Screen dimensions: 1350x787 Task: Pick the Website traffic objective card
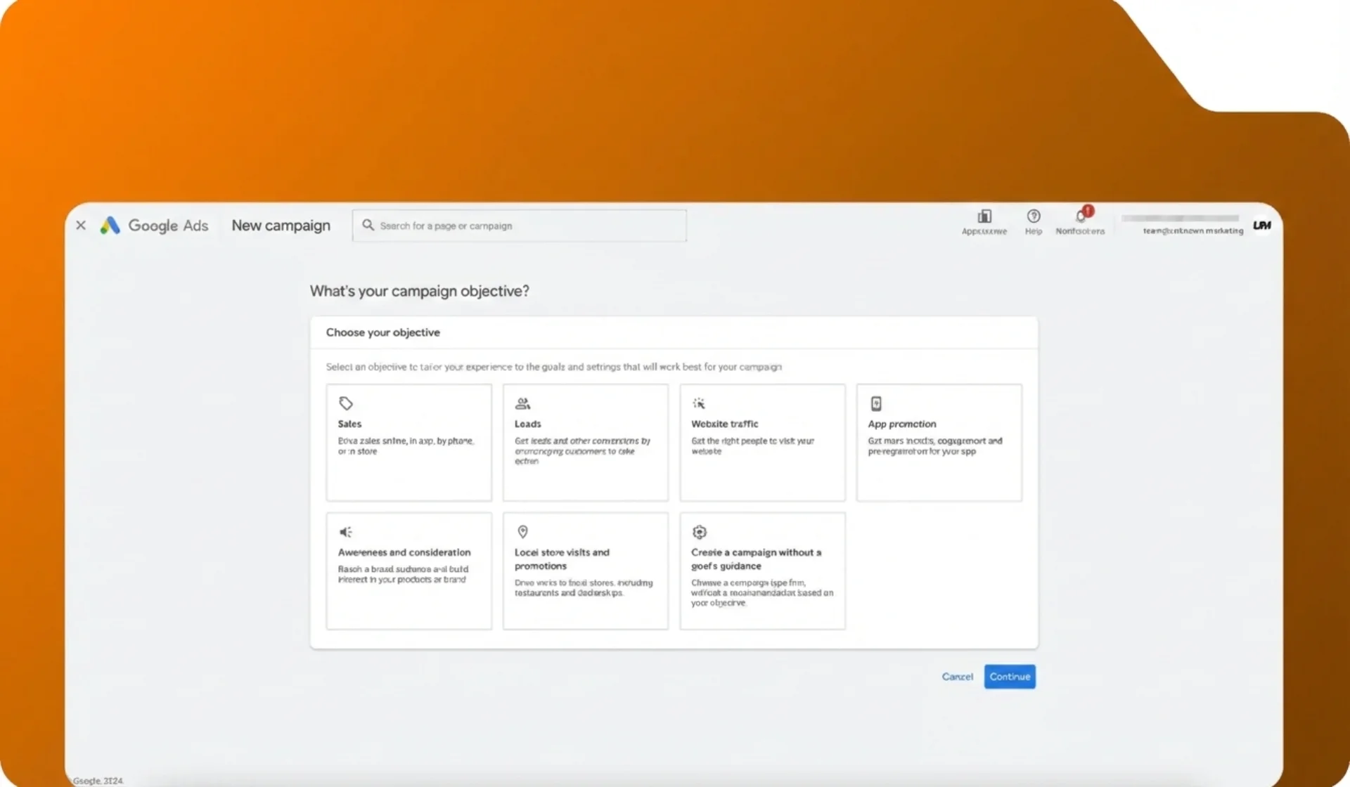pos(762,443)
